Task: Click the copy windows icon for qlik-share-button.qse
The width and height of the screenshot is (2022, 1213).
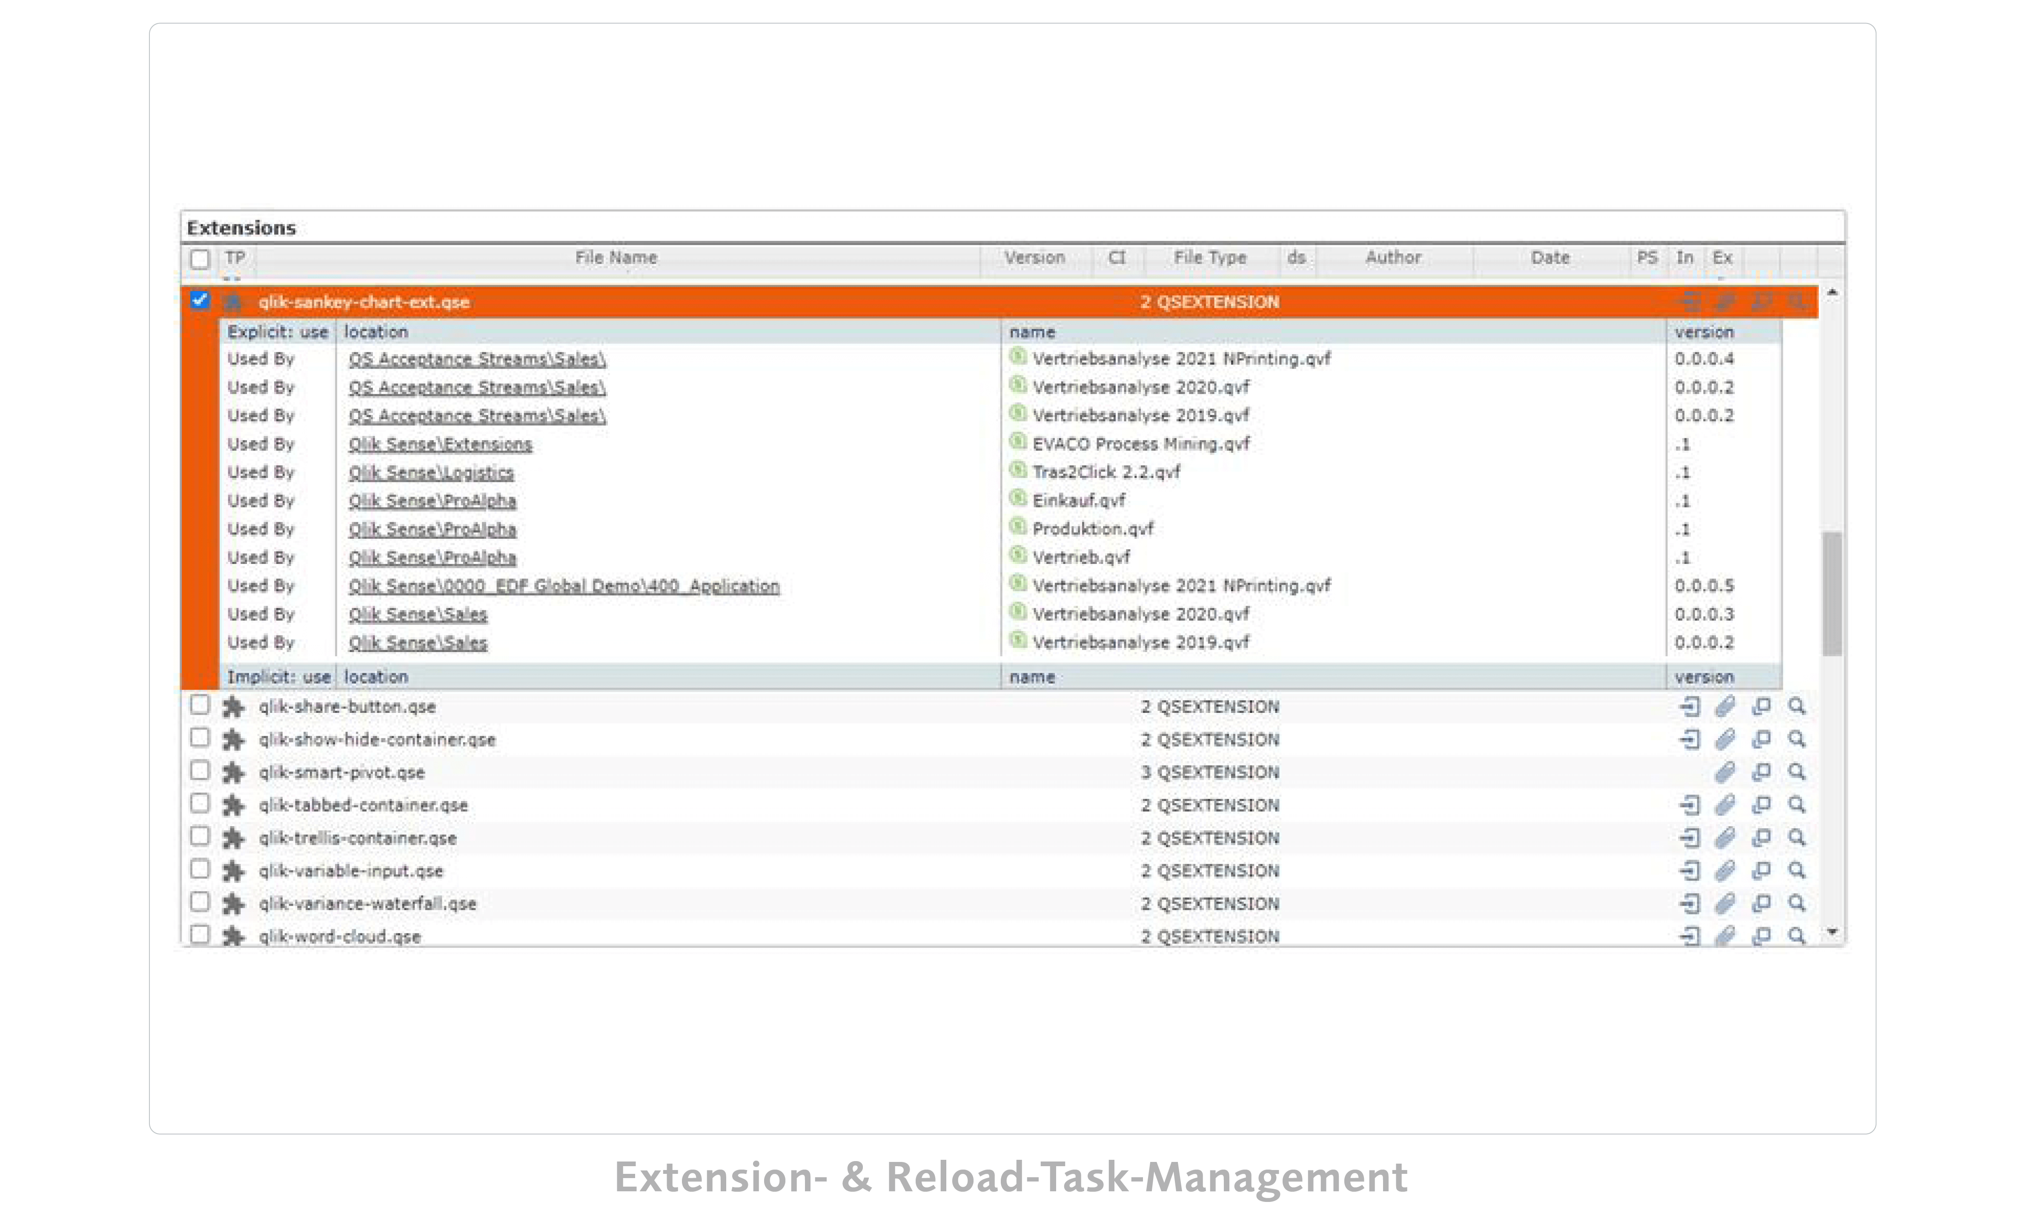Action: (x=1761, y=706)
